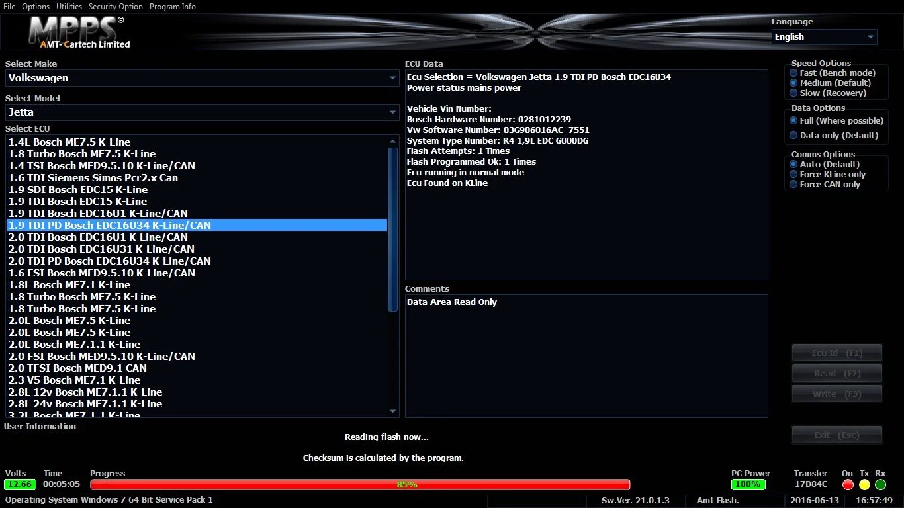Select Force CAN only comms option
The height and width of the screenshot is (508, 904).
coord(825,185)
